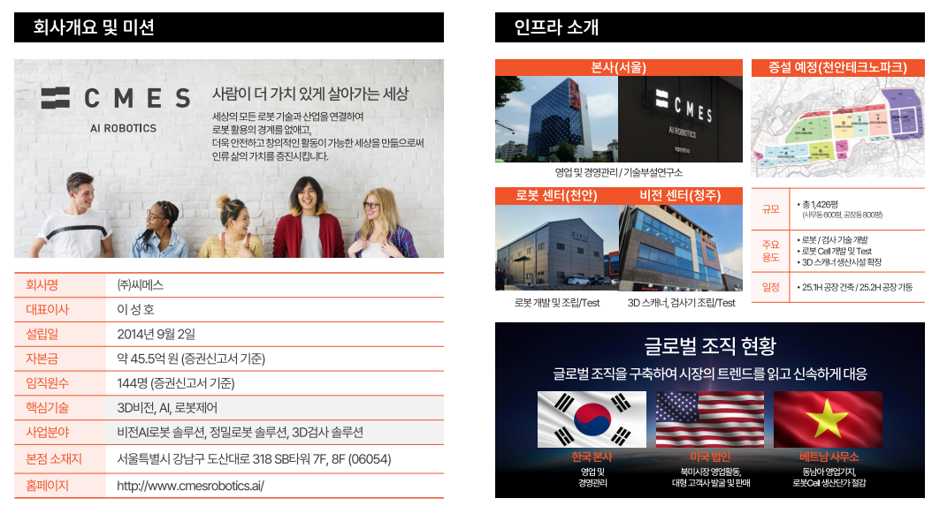Click the '규모' table label

(x=771, y=209)
